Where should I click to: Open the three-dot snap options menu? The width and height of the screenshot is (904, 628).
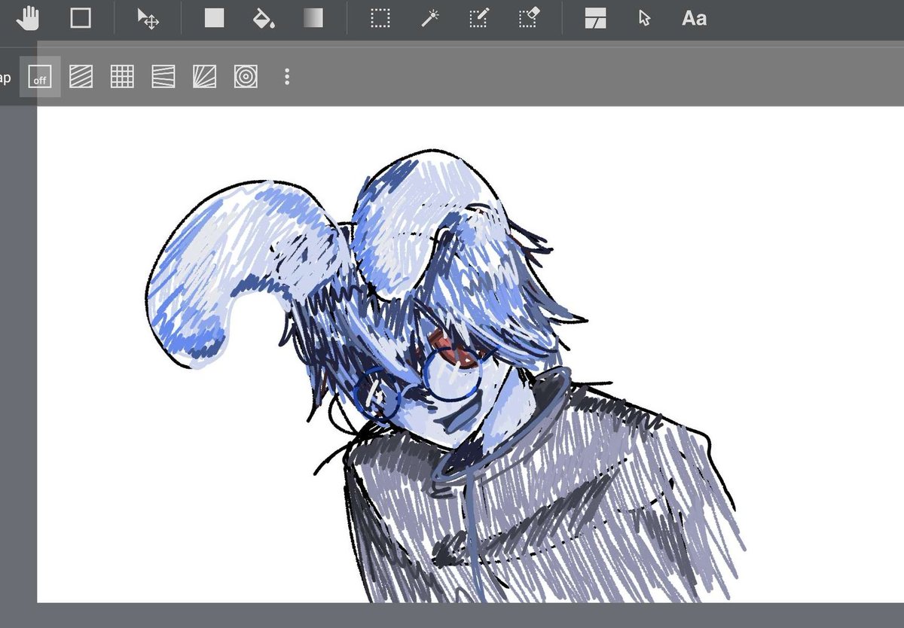287,77
